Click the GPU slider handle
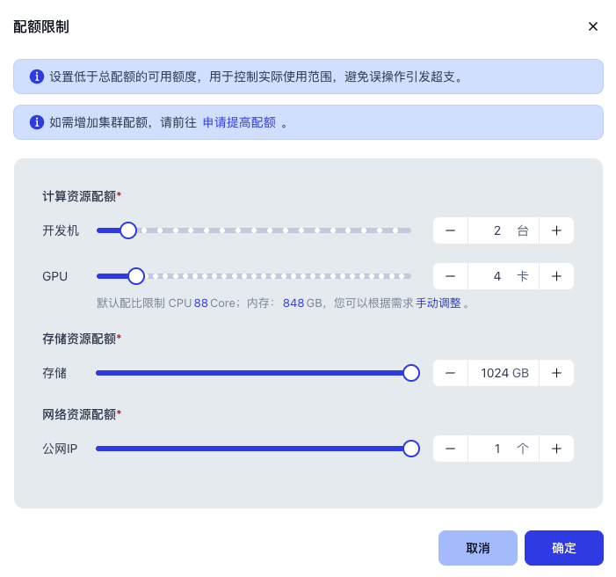Viewport: 616px width, 577px height. pos(136,276)
